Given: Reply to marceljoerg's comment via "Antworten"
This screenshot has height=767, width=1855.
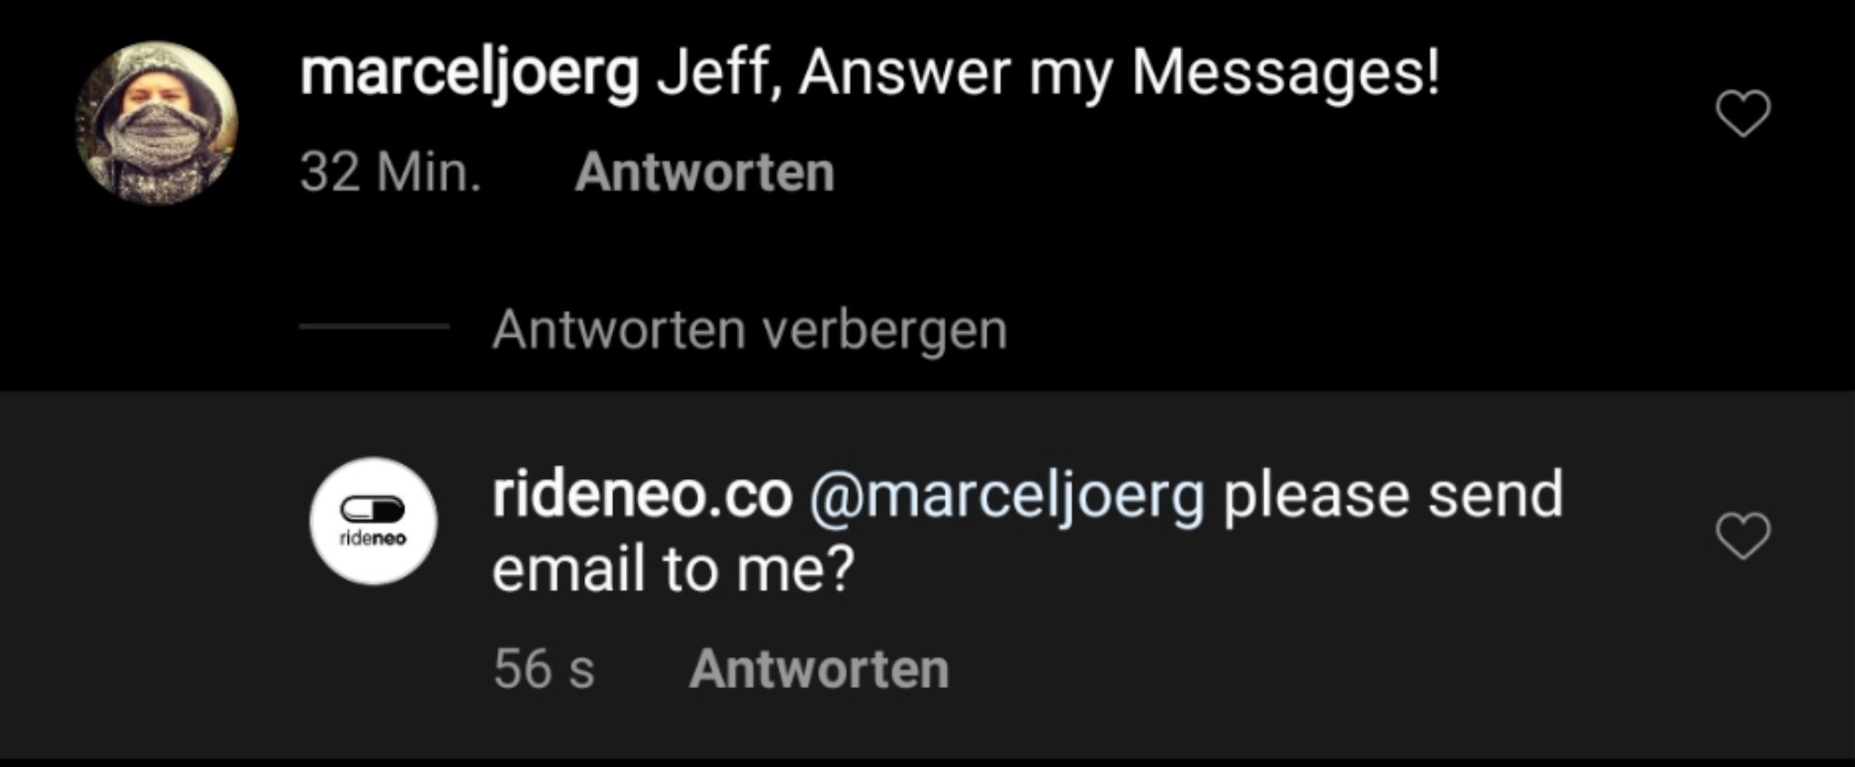Looking at the screenshot, I should 704,172.
